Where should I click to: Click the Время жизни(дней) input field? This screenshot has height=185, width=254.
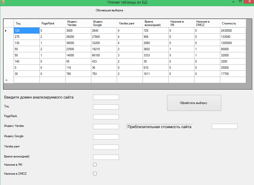pos(106,157)
